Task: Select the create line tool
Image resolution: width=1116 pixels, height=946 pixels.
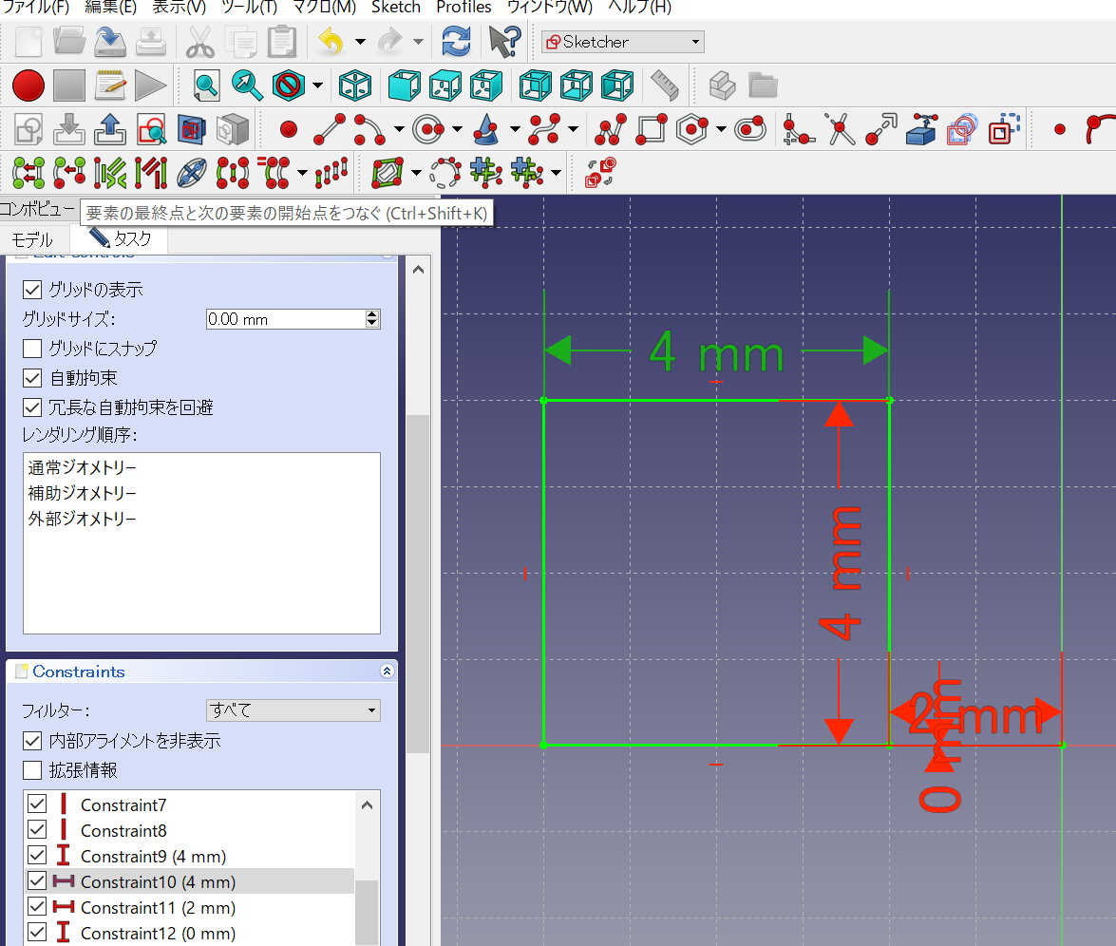Action: coord(330,129)
